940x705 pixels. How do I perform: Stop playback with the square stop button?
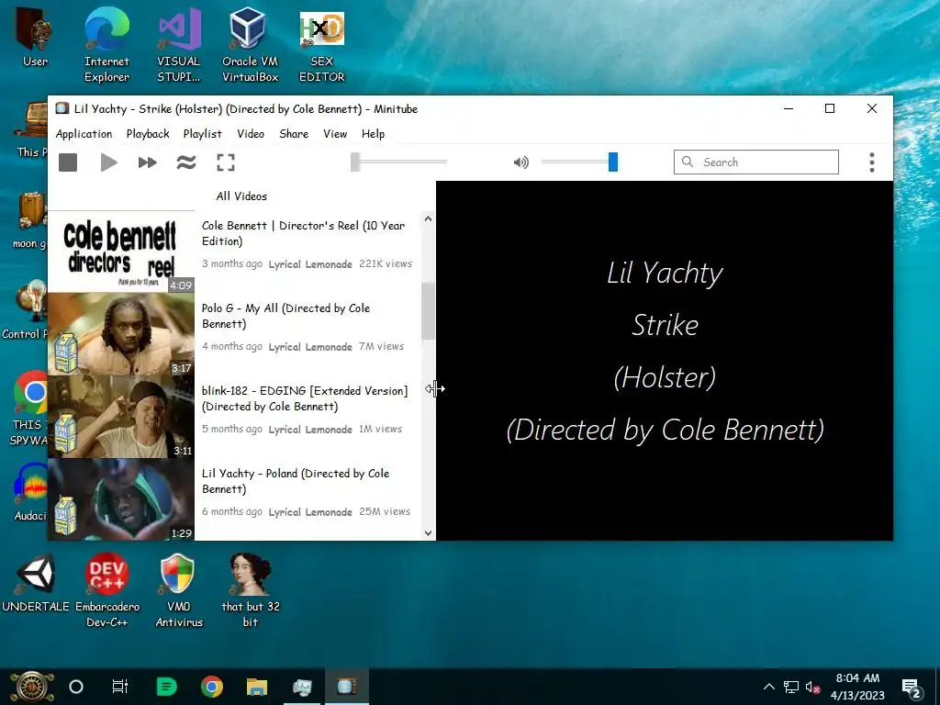[x=68, y=162]
